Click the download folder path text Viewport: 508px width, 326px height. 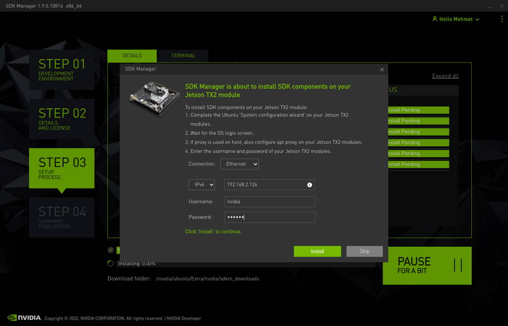207,279
